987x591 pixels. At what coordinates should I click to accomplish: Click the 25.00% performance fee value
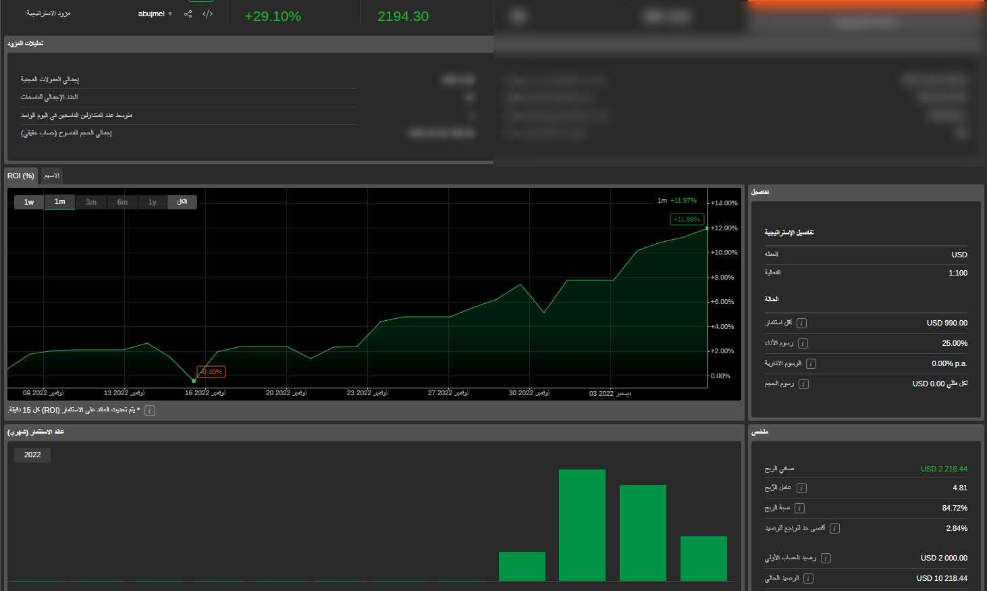pyautogui.click(x=955, y=343)
